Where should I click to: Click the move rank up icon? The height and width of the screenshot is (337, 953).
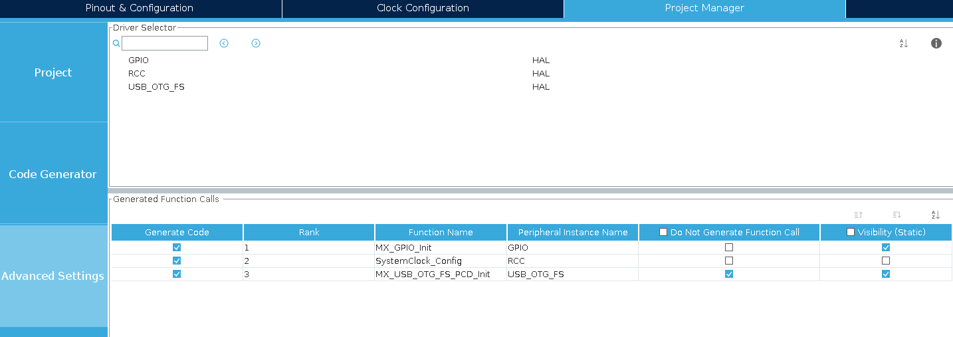[x=858, y=215]
